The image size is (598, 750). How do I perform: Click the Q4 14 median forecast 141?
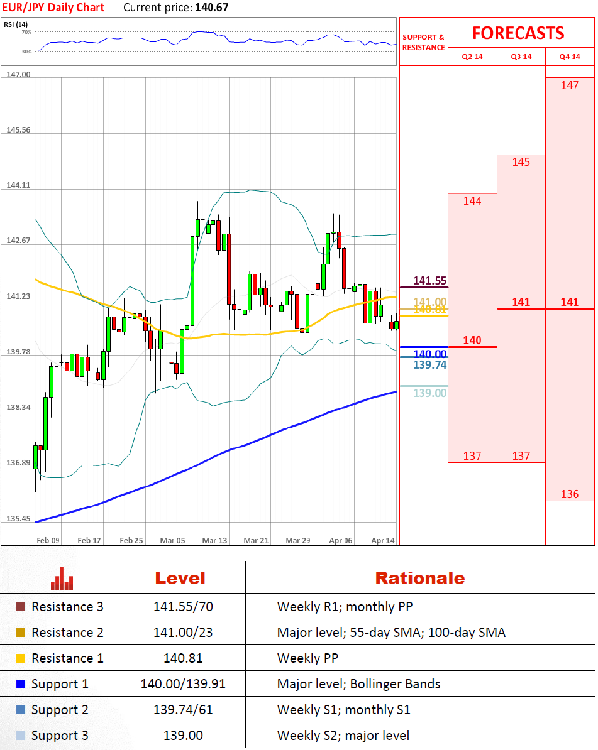(x=569, y=302)
